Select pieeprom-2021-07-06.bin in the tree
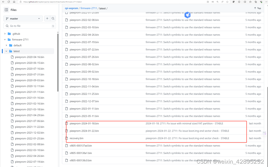The image size is (268, 167). [x=30, y=121]
